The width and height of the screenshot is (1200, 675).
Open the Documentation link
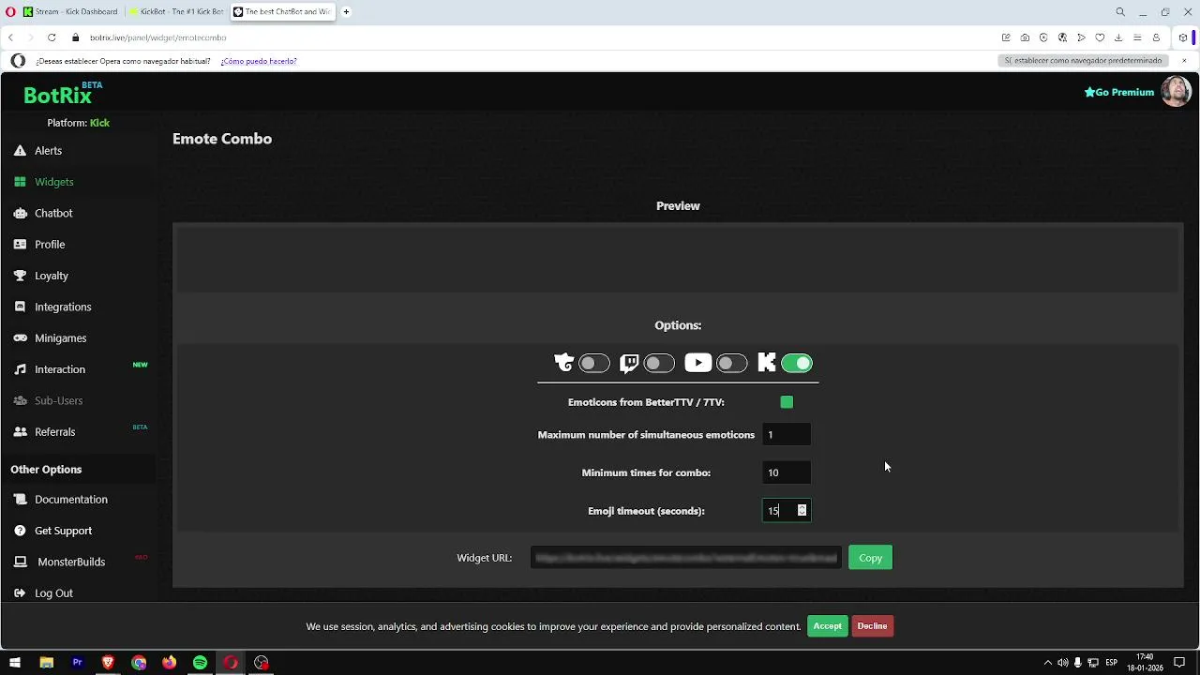point(70,500)
